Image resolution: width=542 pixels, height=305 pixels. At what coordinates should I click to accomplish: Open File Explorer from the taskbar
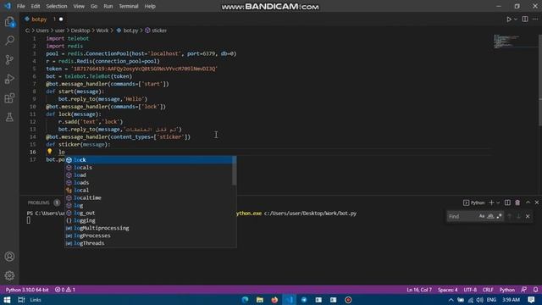[x=260, y=300]
